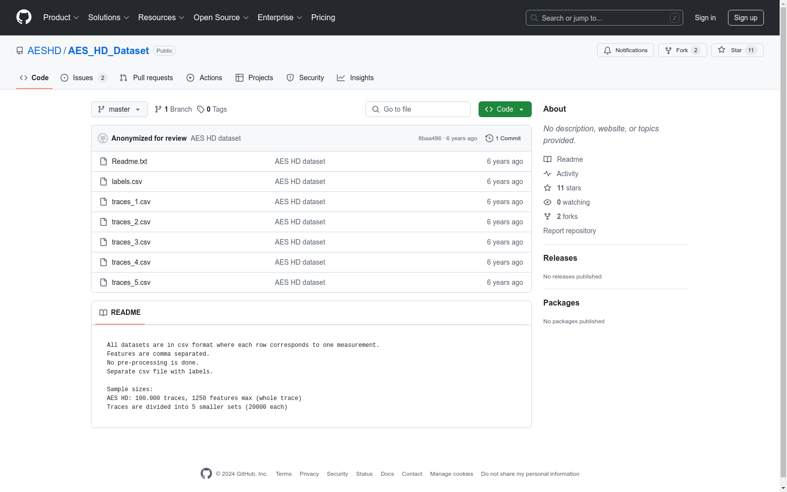Screen dimensions: 787x492
Task: Open the Issues tab
Action: 83,78
